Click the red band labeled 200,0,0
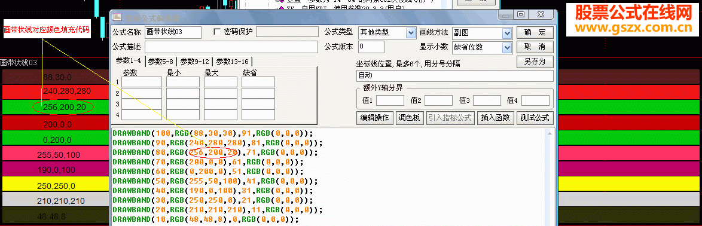The image size is (702, 226). pyautogui.click(x=56, y=123)
